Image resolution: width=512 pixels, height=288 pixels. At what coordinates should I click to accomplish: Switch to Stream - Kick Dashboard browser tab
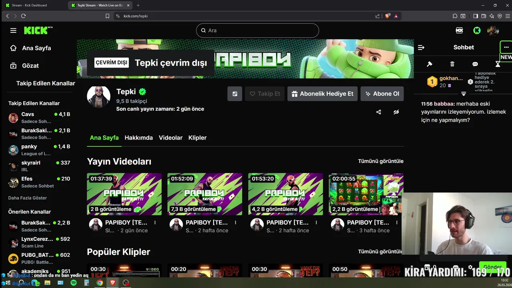coord(34,5)
